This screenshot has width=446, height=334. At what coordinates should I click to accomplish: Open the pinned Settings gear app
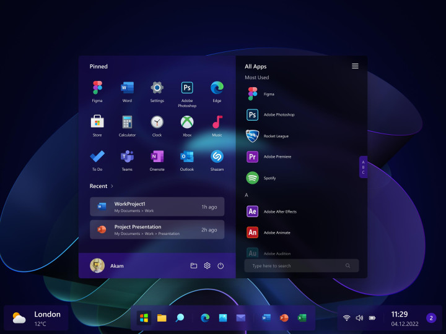coord(157,87)
